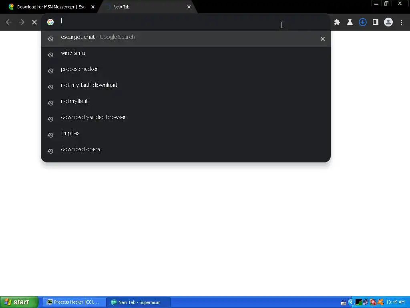Image resolution: width=410 pixels, height=308 pixels.
Task: Choose not my fault download suggestion
Action: click(186, 87)
